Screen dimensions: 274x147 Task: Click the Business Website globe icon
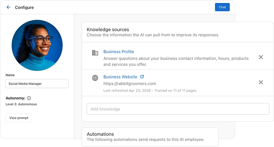95,78
